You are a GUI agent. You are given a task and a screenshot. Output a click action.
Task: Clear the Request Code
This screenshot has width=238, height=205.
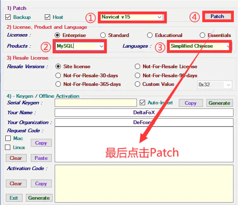16,158
